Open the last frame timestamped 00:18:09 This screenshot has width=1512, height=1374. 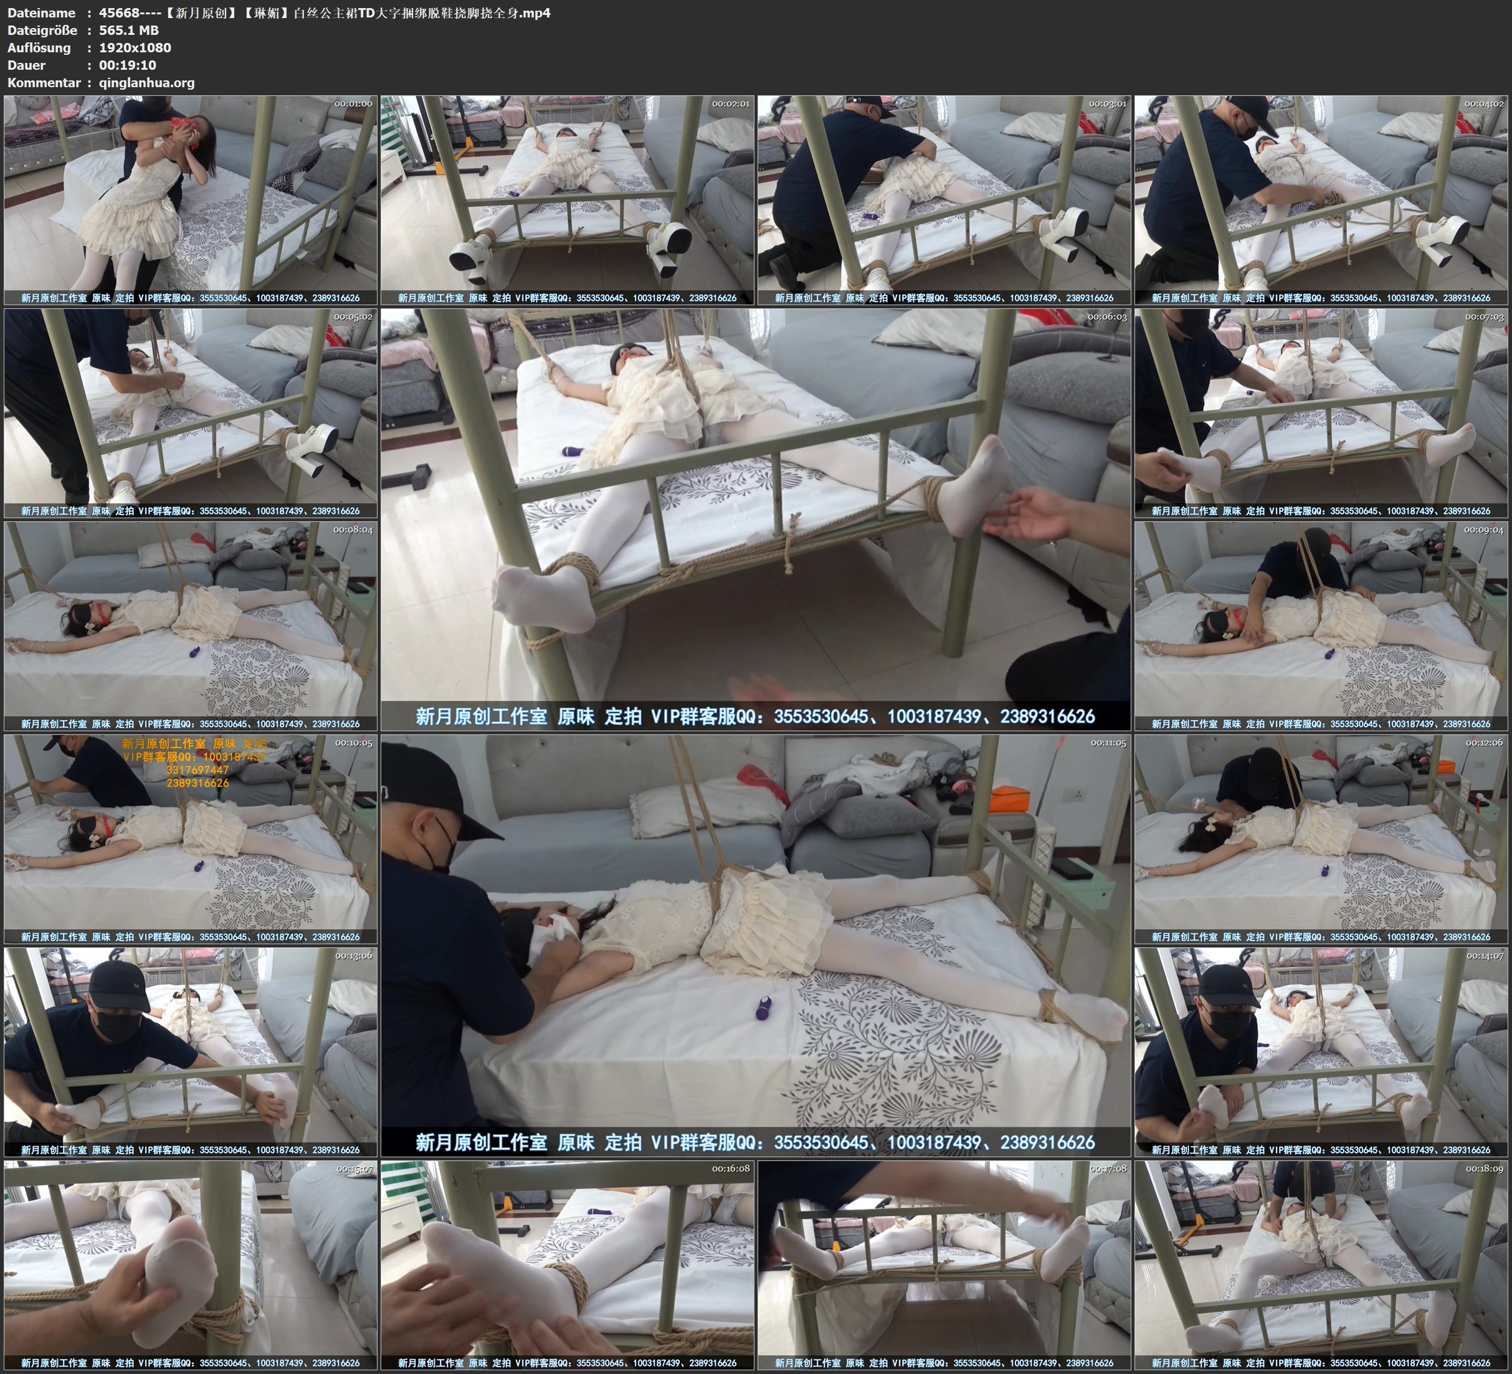point(1321,1265)
